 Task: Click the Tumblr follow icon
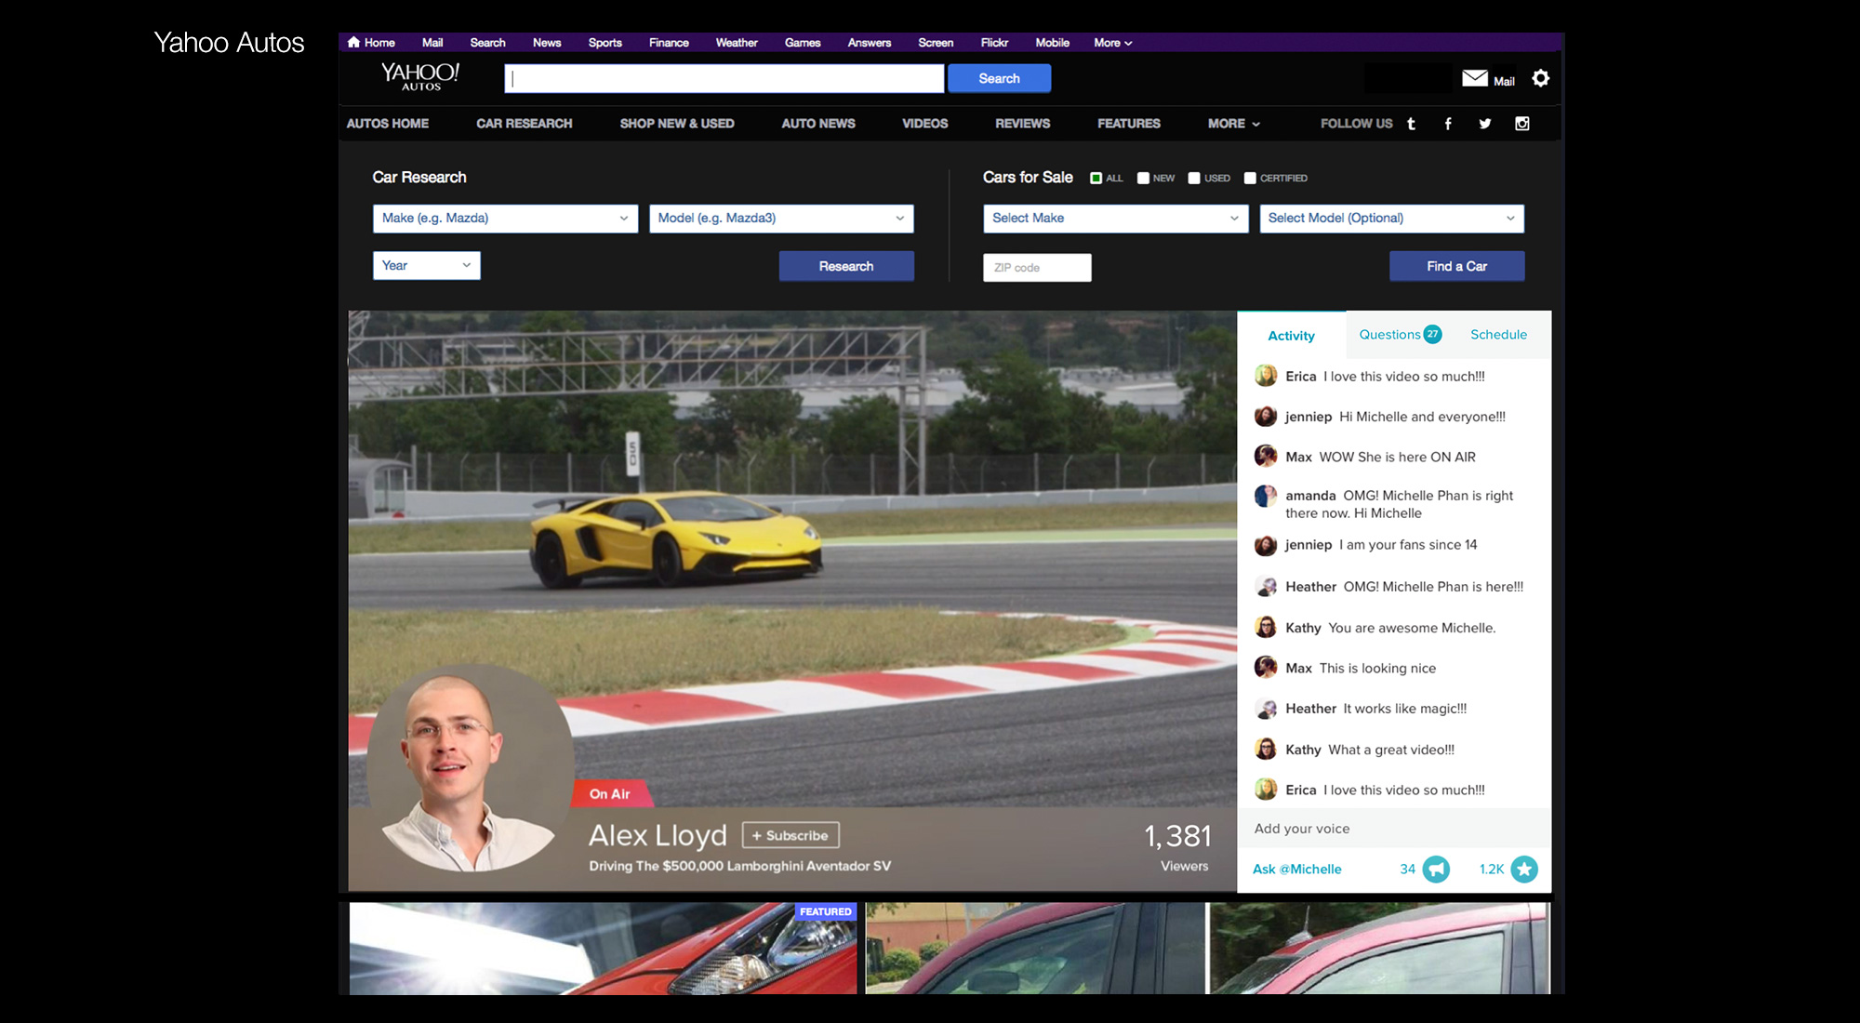point(1411,124)
